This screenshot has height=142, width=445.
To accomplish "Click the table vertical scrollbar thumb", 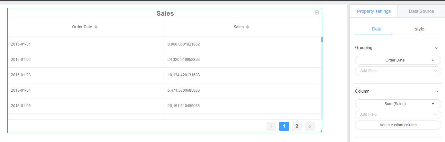I will pos(322,40).
